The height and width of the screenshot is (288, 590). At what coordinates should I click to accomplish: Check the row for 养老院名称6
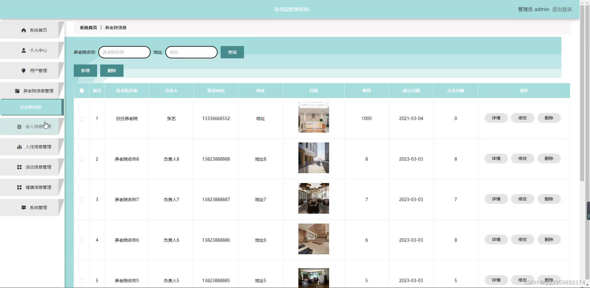coord(82,240)
